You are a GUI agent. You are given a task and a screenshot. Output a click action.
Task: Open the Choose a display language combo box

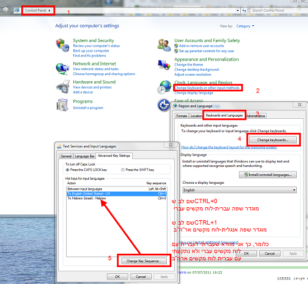[x=240, y=190]
